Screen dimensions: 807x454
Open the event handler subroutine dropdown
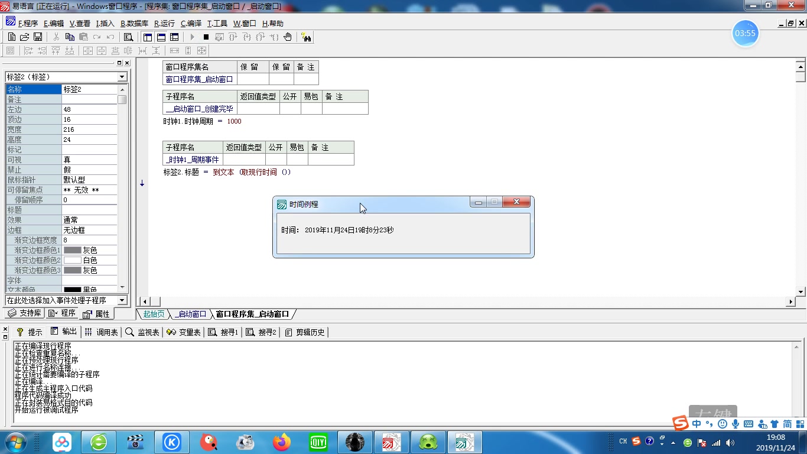tap(122, 300)
